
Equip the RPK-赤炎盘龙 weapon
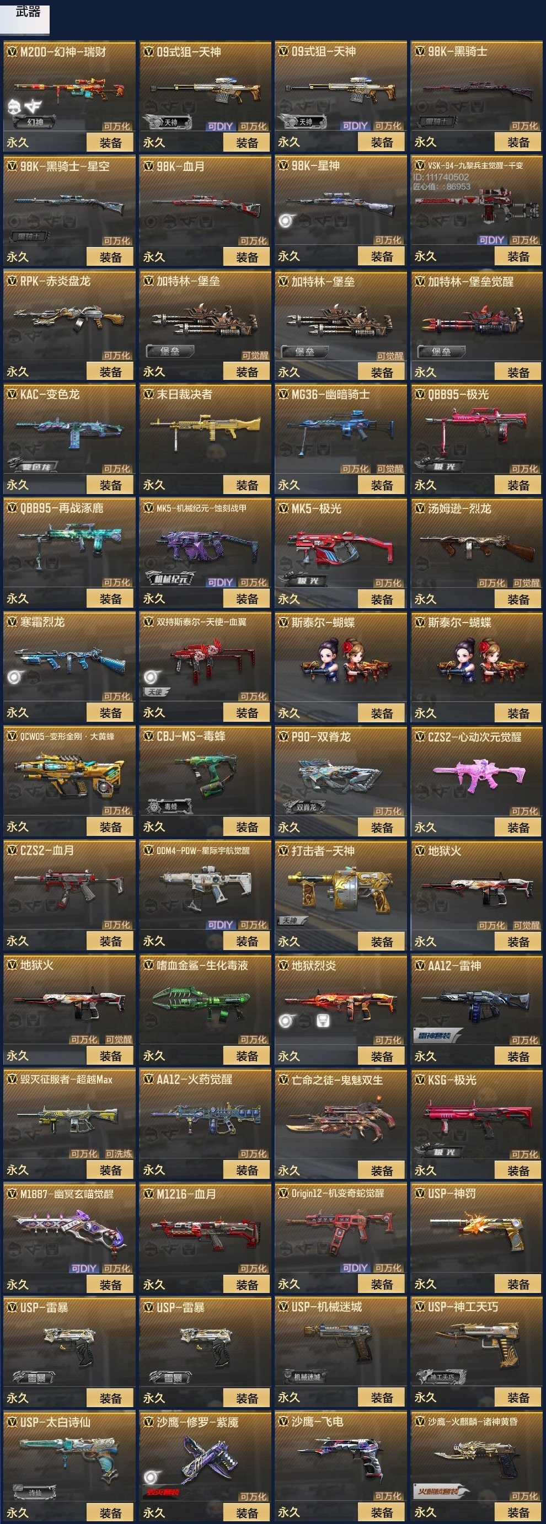[x=111, y=372]
